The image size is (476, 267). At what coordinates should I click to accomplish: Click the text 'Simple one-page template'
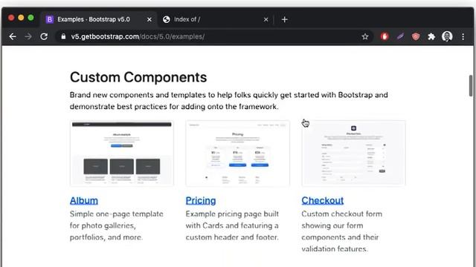117,214
